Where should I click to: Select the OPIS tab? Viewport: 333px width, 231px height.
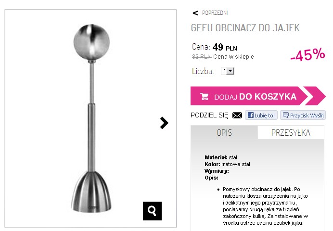coord(224,132)
